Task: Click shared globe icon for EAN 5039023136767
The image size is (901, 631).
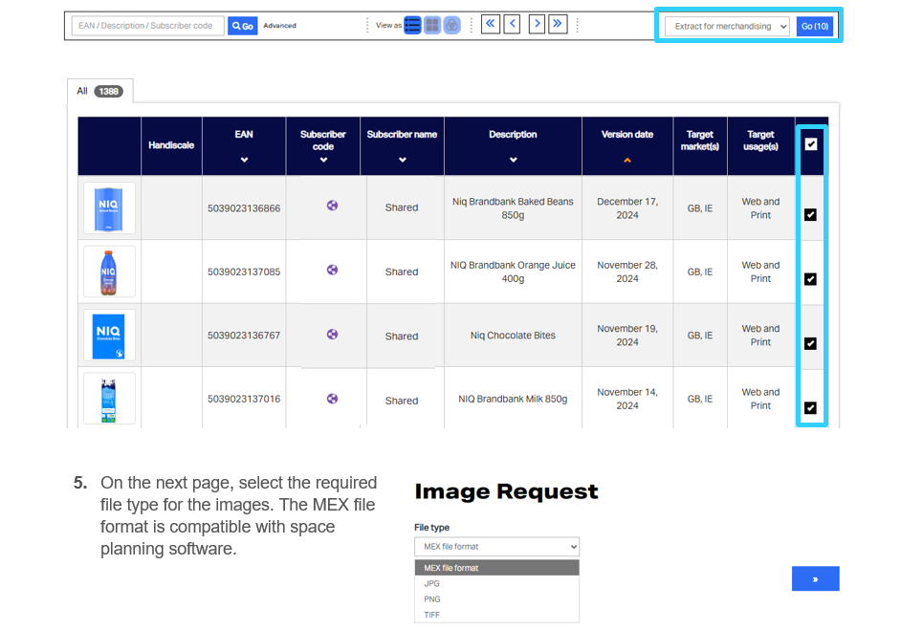Action: click(x=332, y=335)
